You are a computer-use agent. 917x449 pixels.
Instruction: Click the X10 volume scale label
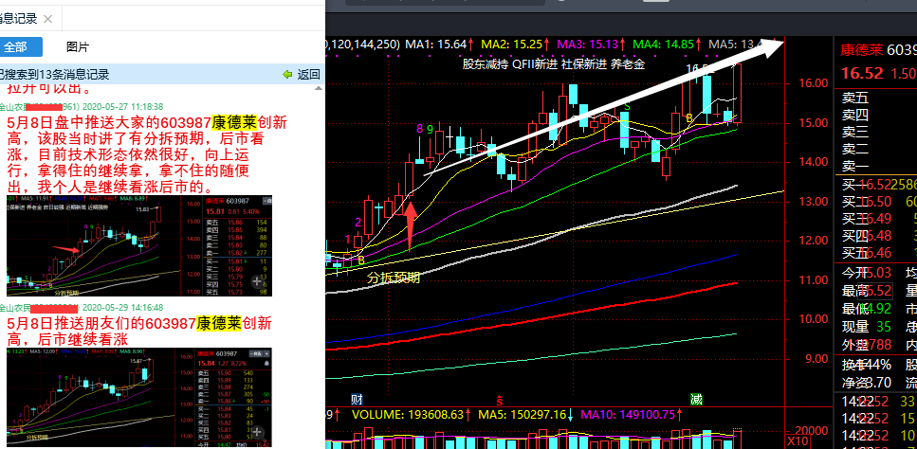(799, 442)
